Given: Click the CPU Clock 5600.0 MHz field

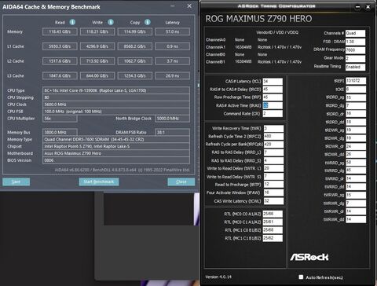Looking at the screenshot, I should (116, 104).
